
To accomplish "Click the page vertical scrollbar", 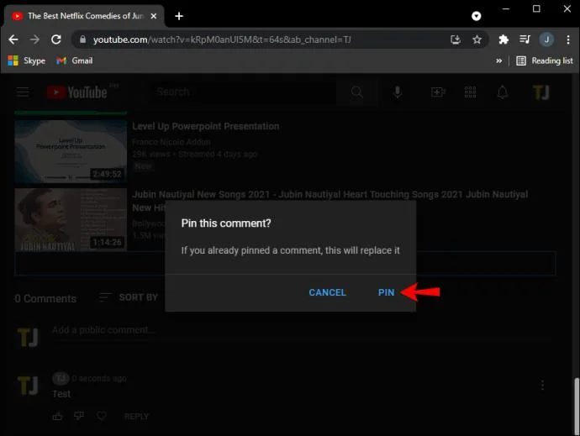I will click(577, 405).
